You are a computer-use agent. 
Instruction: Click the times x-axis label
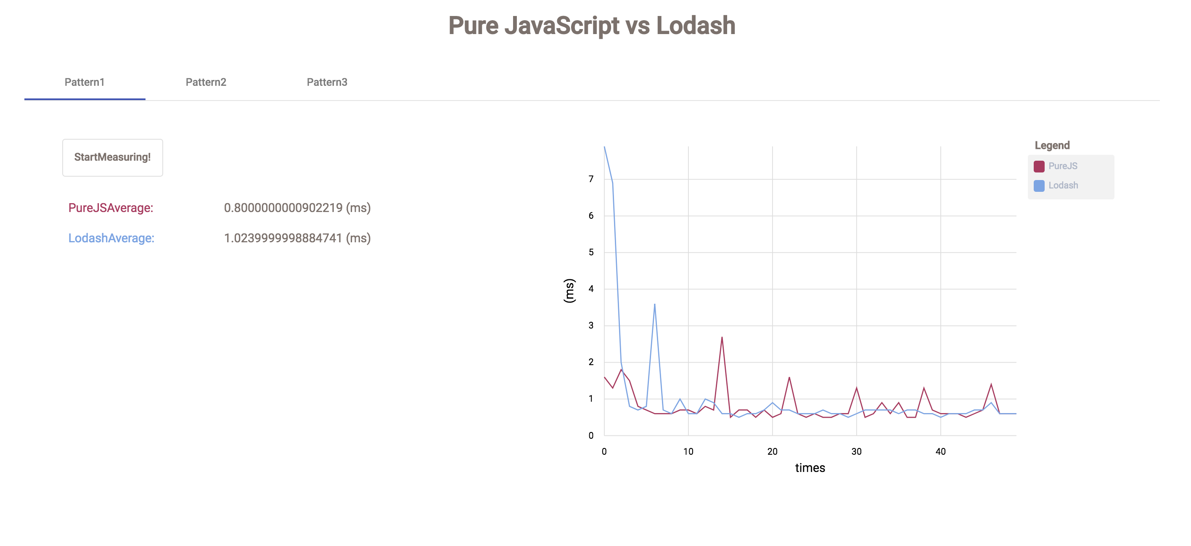pyautogui.click(x=810, y=468)
